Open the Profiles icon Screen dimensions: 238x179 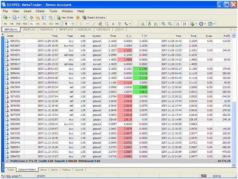(x=14, y=18)
